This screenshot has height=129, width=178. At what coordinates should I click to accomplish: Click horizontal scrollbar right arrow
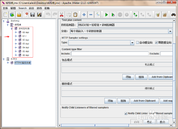[x=171, y=125]
